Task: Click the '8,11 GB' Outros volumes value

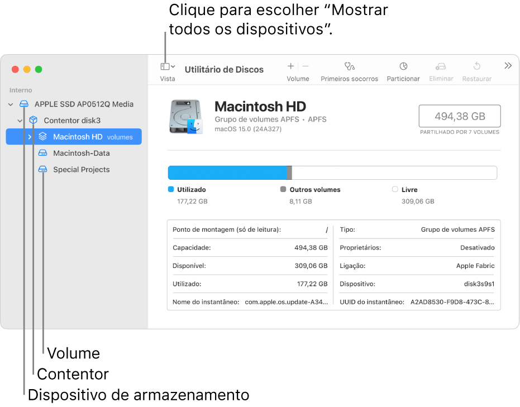Action: (x=300, y=202)
